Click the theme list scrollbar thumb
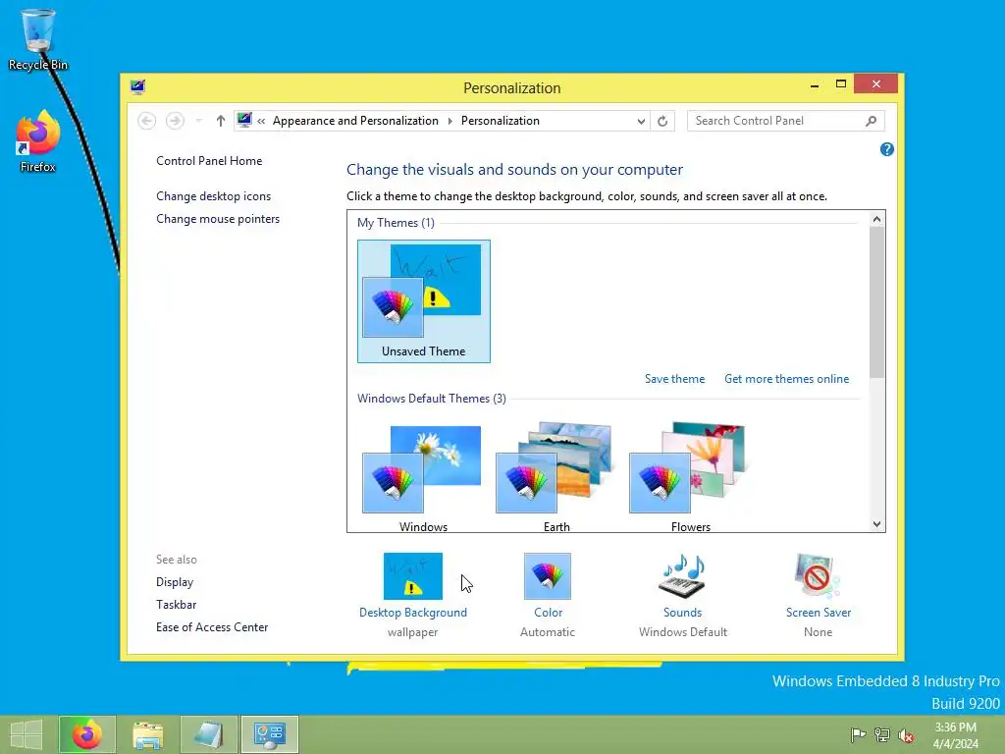Screen dimensions: 1005x754 [x=876, y=302]
